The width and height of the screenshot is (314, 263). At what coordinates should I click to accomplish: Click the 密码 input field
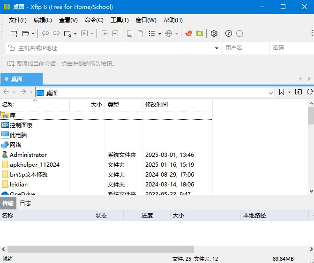point(292,48)
